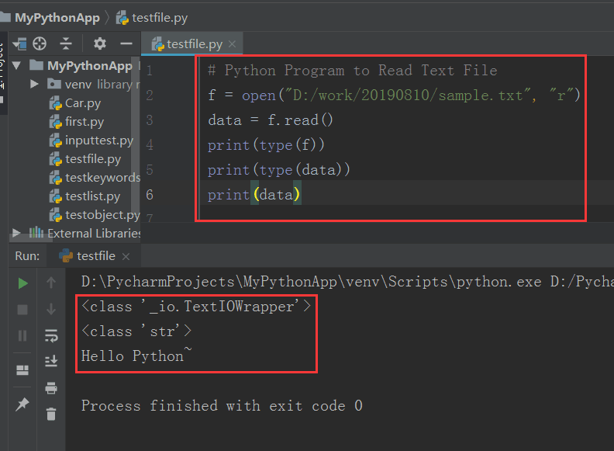
Task: Open project view settings gear icon
Action: pyautogui.click(x=100, y=43)
